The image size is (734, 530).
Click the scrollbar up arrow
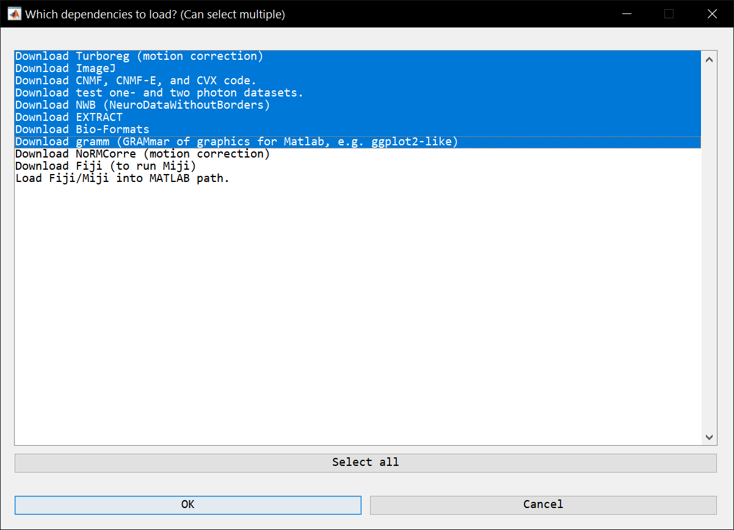pyautogui.click(x=709, y=59)
